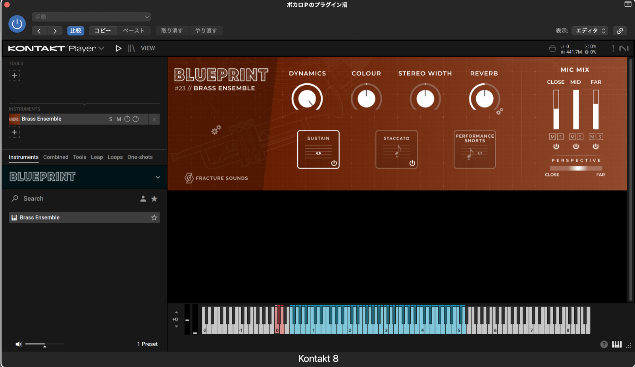Click the Native Instruments logo icon
This screenshot has width=635, height=367.
[x=624, y=48]
